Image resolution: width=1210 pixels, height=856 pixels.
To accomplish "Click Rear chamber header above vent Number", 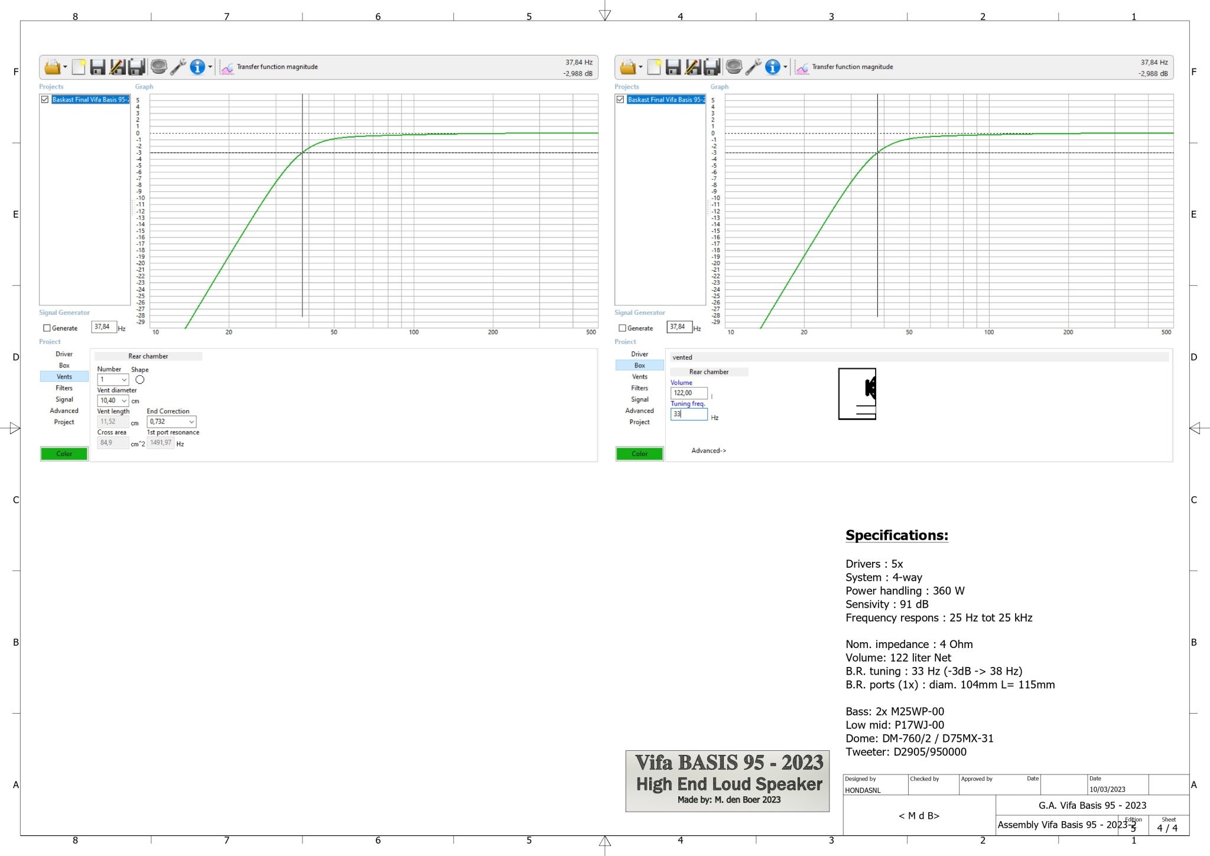I will coord(148,356).
